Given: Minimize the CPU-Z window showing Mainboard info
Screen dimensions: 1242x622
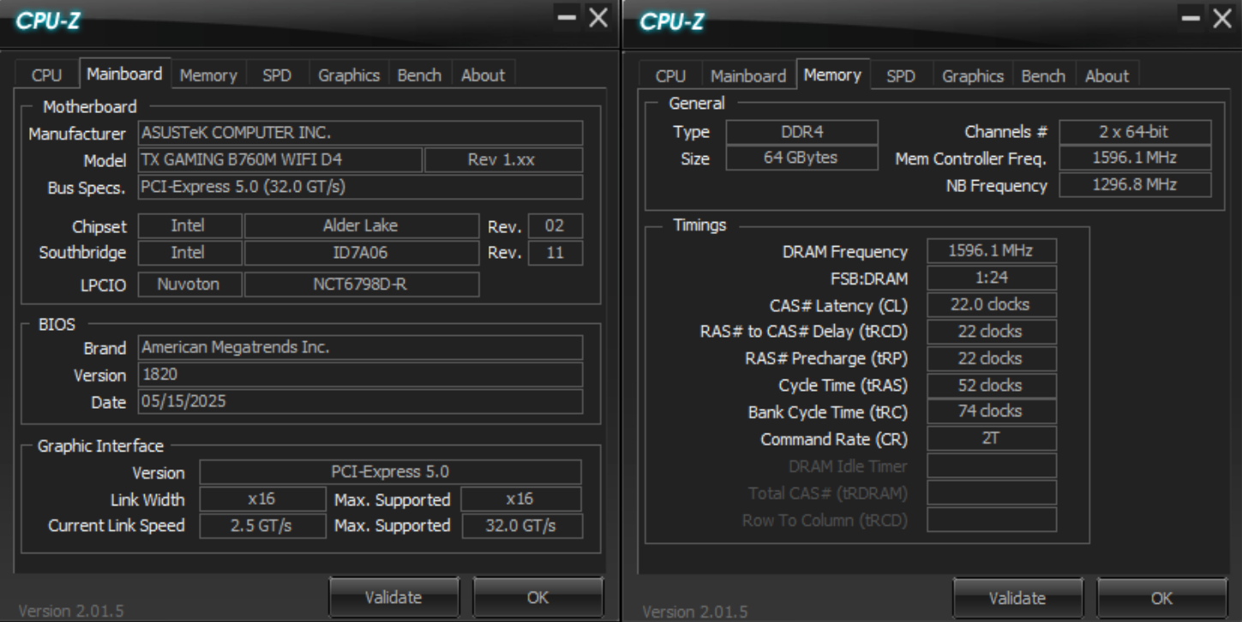Looking at the screenshot, I should pyautogui.click(x=567, y=17).
